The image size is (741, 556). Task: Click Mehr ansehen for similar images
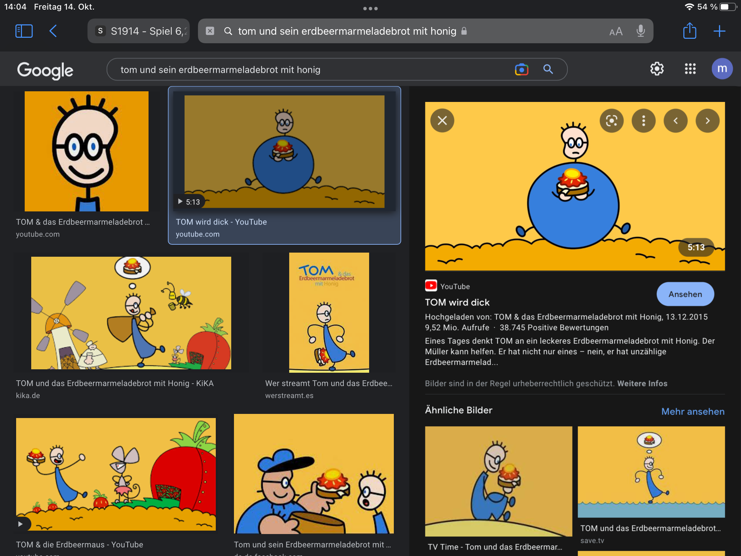693,412
